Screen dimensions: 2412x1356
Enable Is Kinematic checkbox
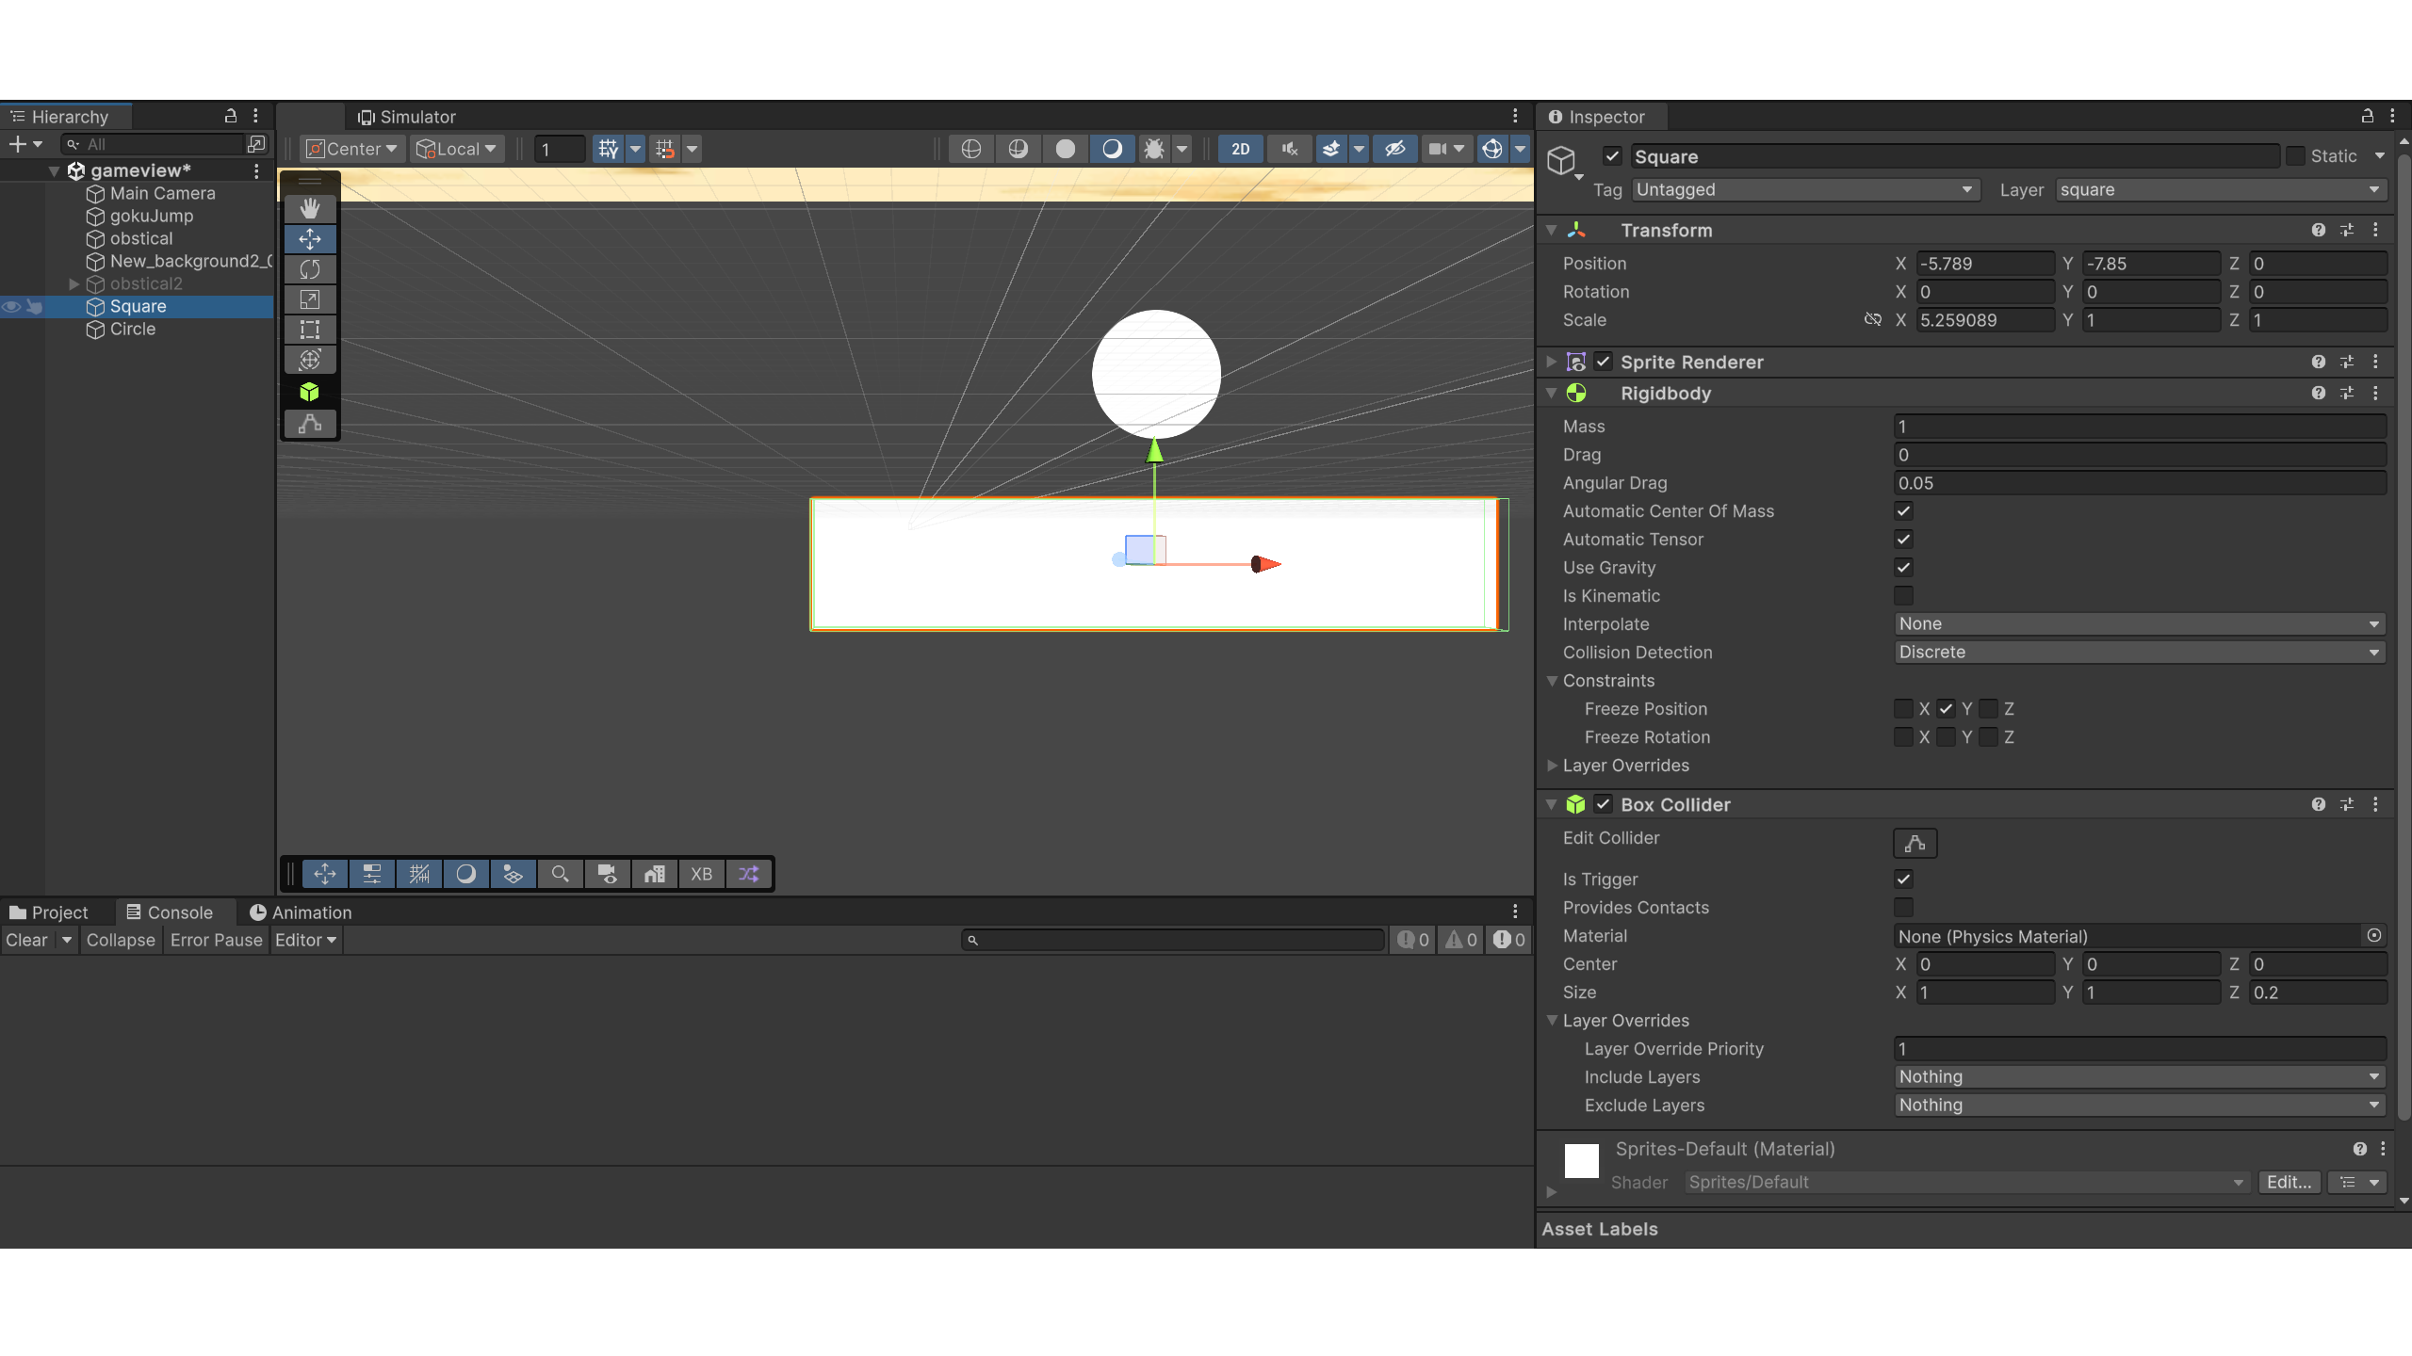[1903, 596]
